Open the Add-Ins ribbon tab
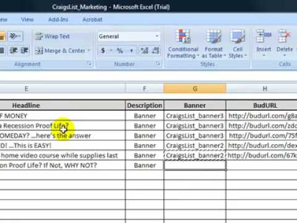Viewport: 297px width, 223px height. pos(58,19)
